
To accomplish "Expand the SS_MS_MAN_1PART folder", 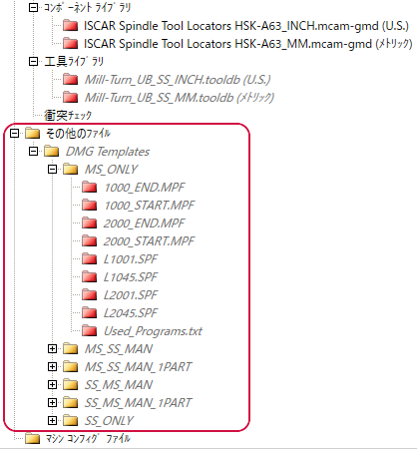I will click(52, 403).
